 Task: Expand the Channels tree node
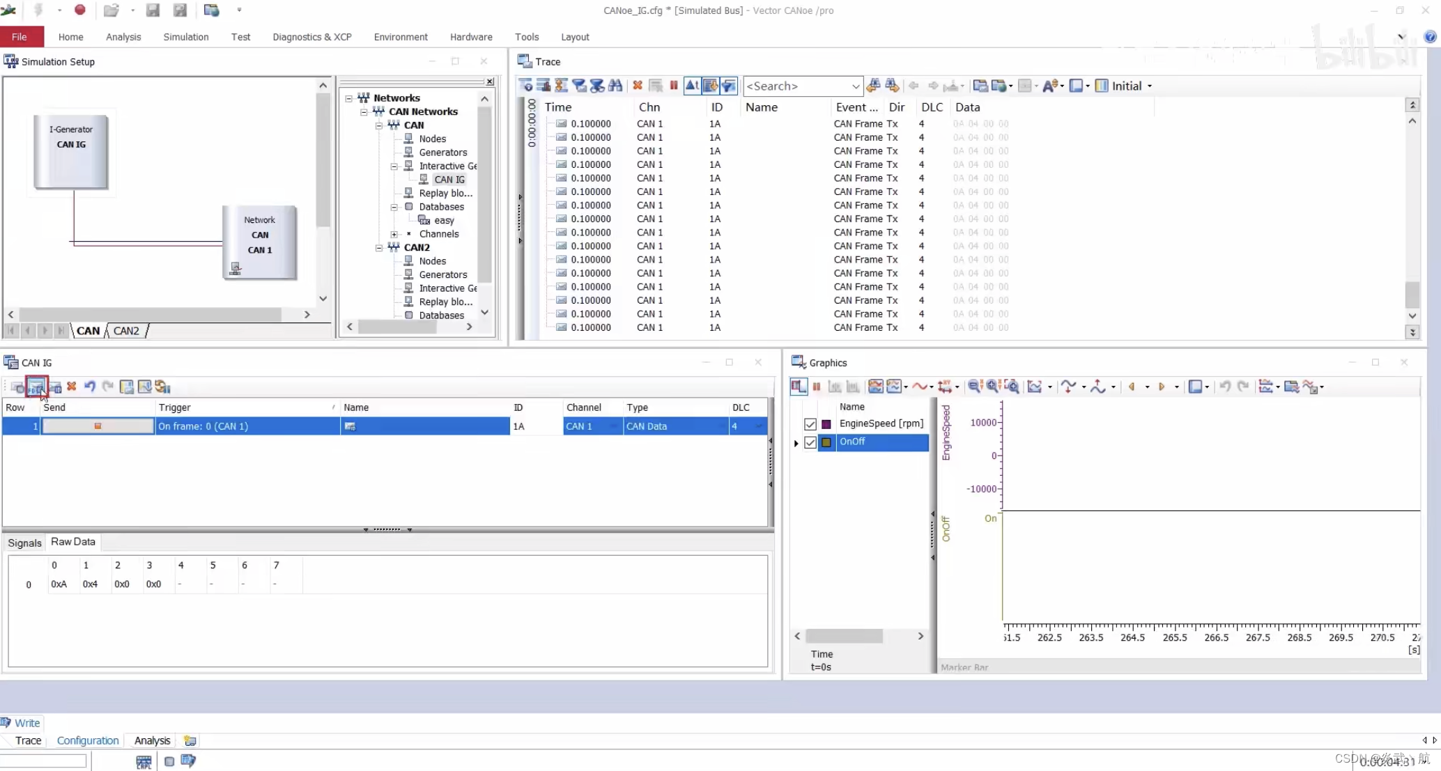394,234
